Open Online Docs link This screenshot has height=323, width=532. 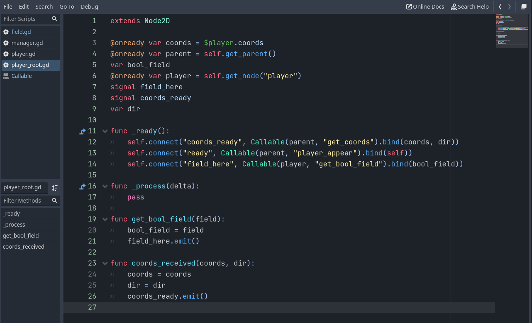[x=425, y=7]
